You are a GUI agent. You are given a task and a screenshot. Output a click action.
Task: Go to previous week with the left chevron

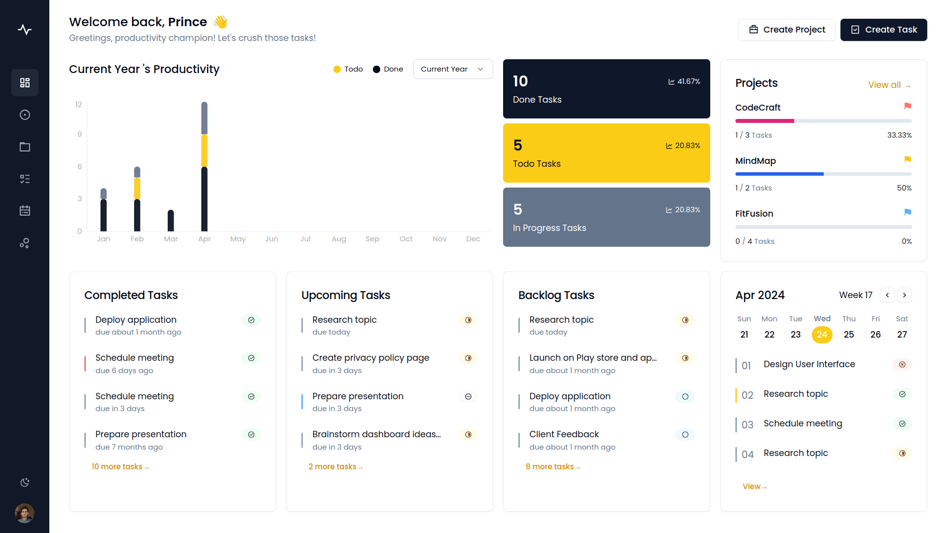[x=887, y=295]
